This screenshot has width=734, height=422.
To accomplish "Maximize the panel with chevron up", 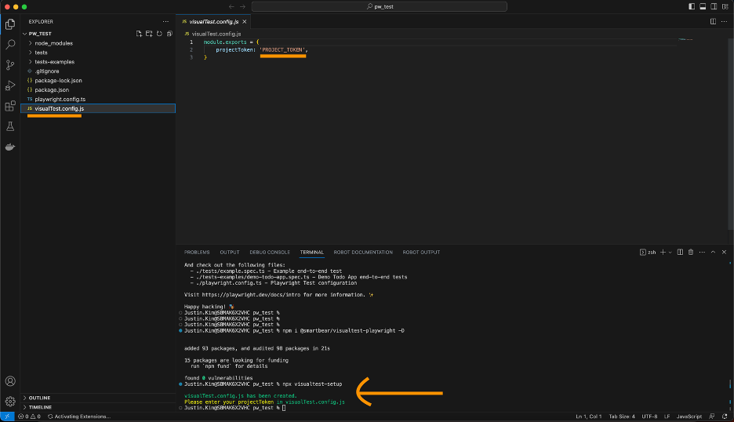I will [x=713, y=252].
